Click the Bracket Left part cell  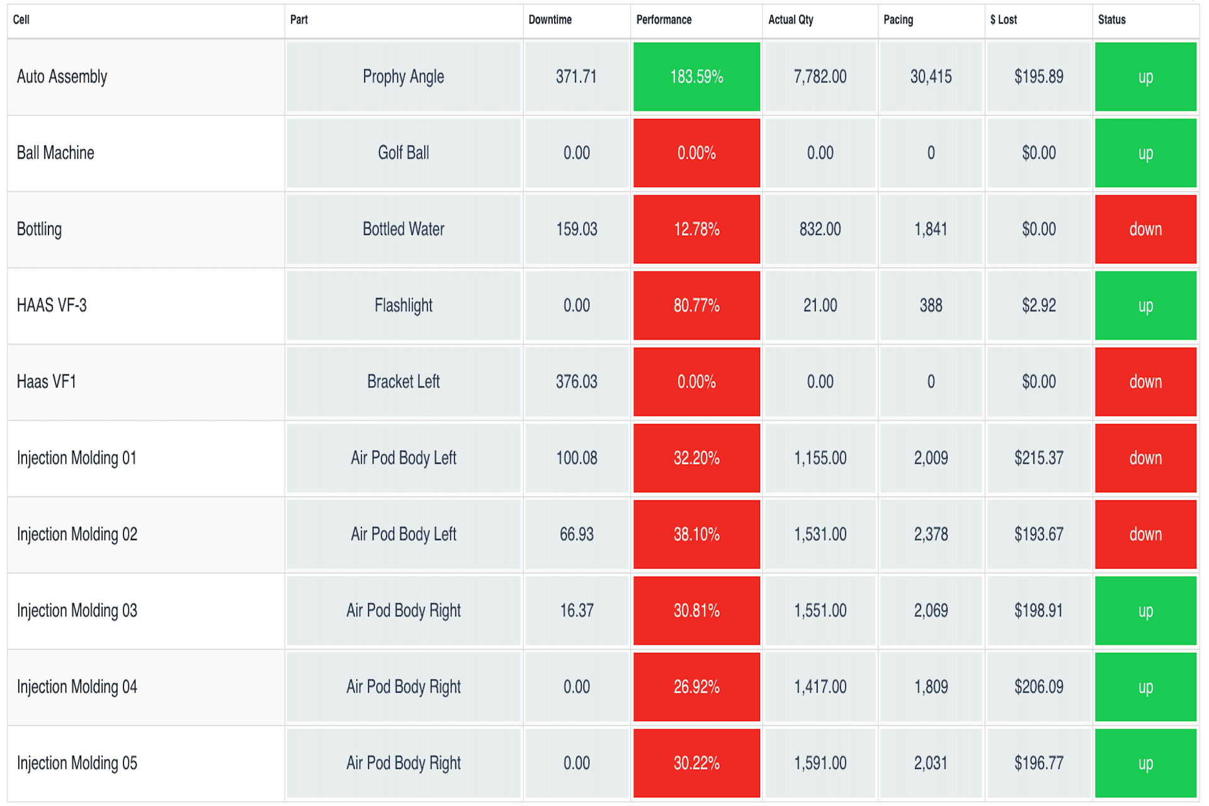[x=403, y=382]
